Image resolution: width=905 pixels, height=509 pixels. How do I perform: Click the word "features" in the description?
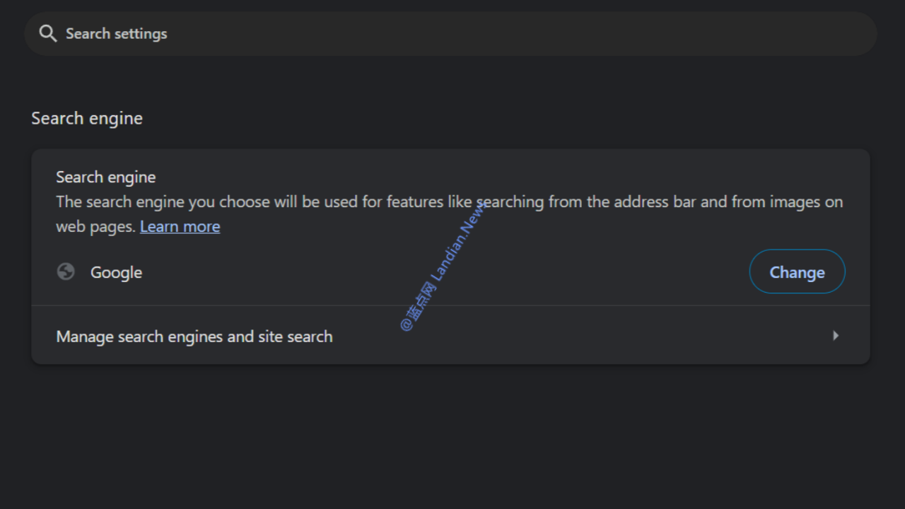click(x=414, y=202)
